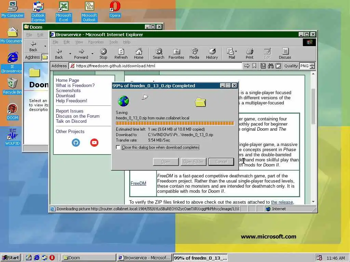
Task: Open the Media toolbar button
Action: coord(194,54)
